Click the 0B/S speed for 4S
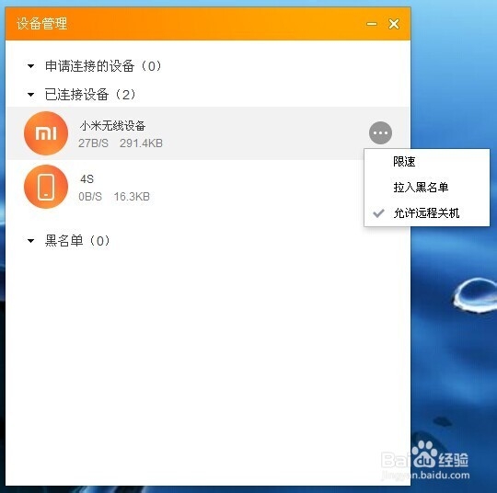The height and width of the screenshot is (493, 497). point(90,197)
